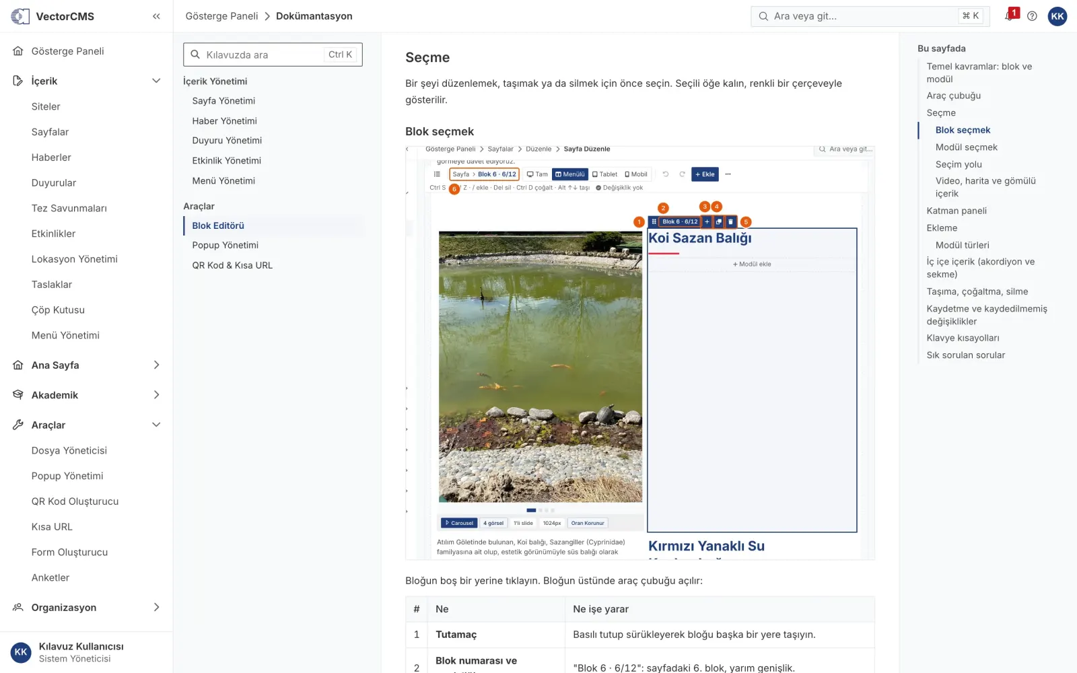The height and width of the screenshot is (673, 1077).
Task: Expand the Ana Sayfa section
Action: coord(156,365)
